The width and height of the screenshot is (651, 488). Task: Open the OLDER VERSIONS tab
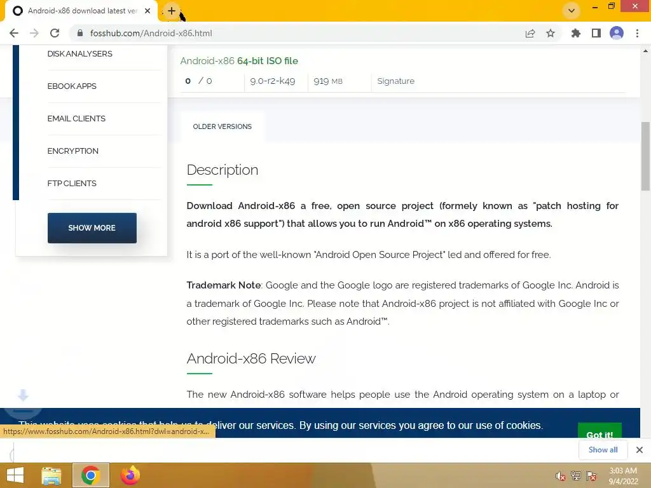pyautogui.click(x=222, y=126)
